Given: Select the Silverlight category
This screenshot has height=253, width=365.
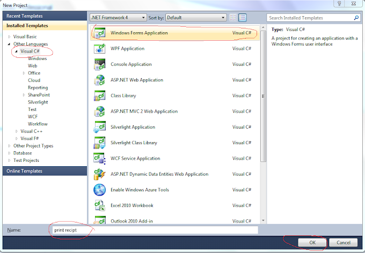Looking at the screenshot, I should pos(38,102).
